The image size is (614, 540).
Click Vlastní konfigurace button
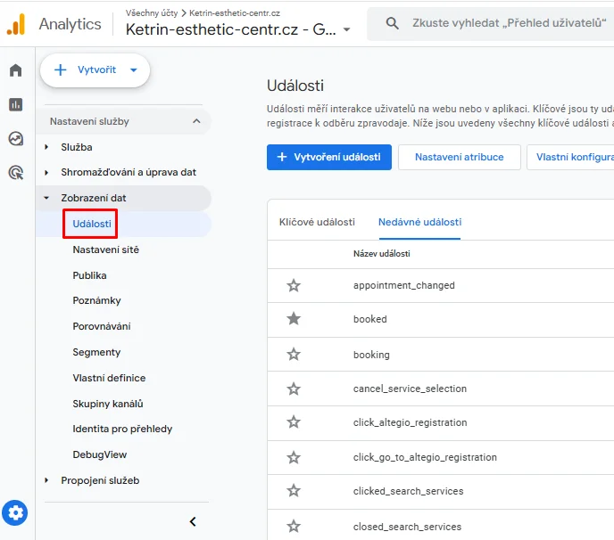click(x=570, y=157)
